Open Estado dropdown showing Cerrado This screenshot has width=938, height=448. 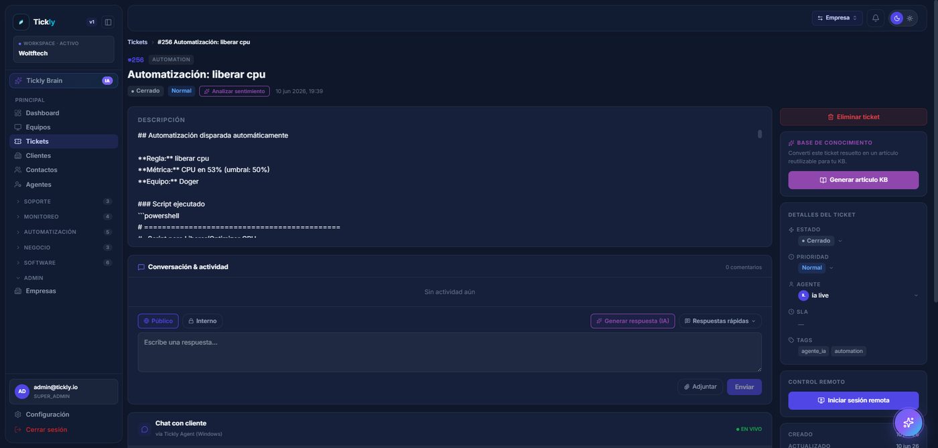[x=820, y=240]
